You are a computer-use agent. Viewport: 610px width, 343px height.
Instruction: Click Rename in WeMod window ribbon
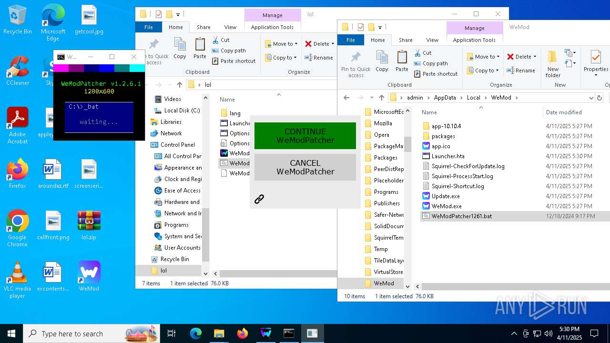coord(521,71)
